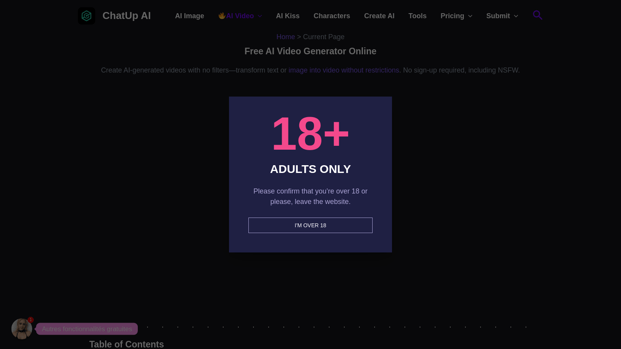Expand the Pricing dropdown chevron
Image resolution: width=621 pixels, height=349 pixels.
470,16
